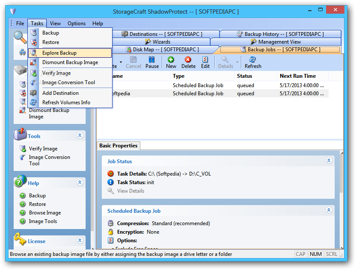Open the Help menu in menu bar
The height and width of the screenshot is (270, 356).
pyautogui.click(x=98, y=23)
